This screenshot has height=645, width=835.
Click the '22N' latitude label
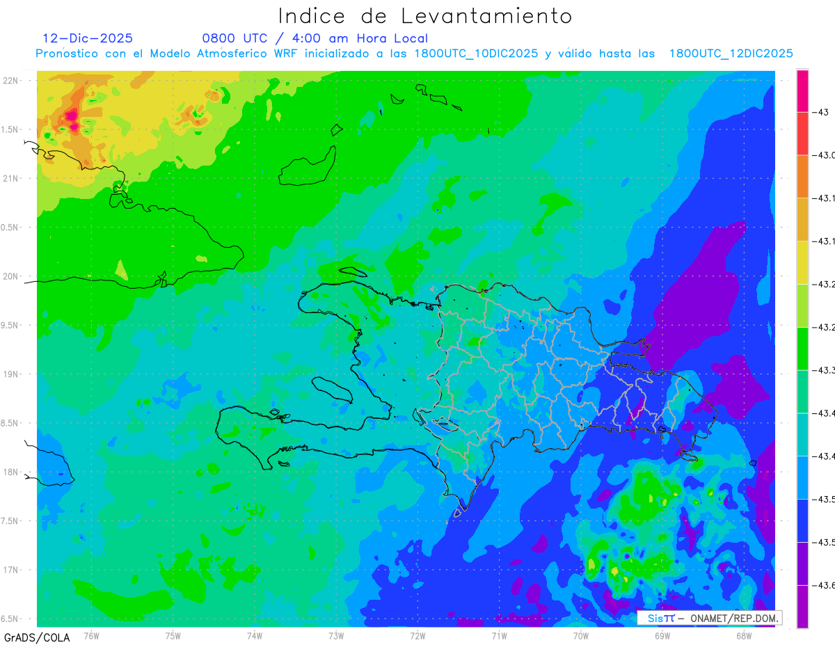pos(11,80)
